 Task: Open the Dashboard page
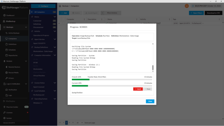pyautogui.click(x=10, y=15)
